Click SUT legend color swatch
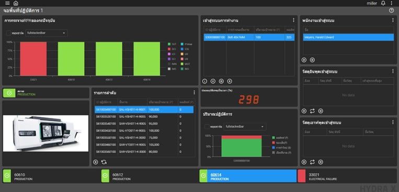Screen dimensions: 399x192 169,44
